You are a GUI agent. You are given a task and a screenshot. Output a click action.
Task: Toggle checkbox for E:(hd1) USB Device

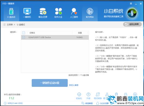[x=24, y=37]
